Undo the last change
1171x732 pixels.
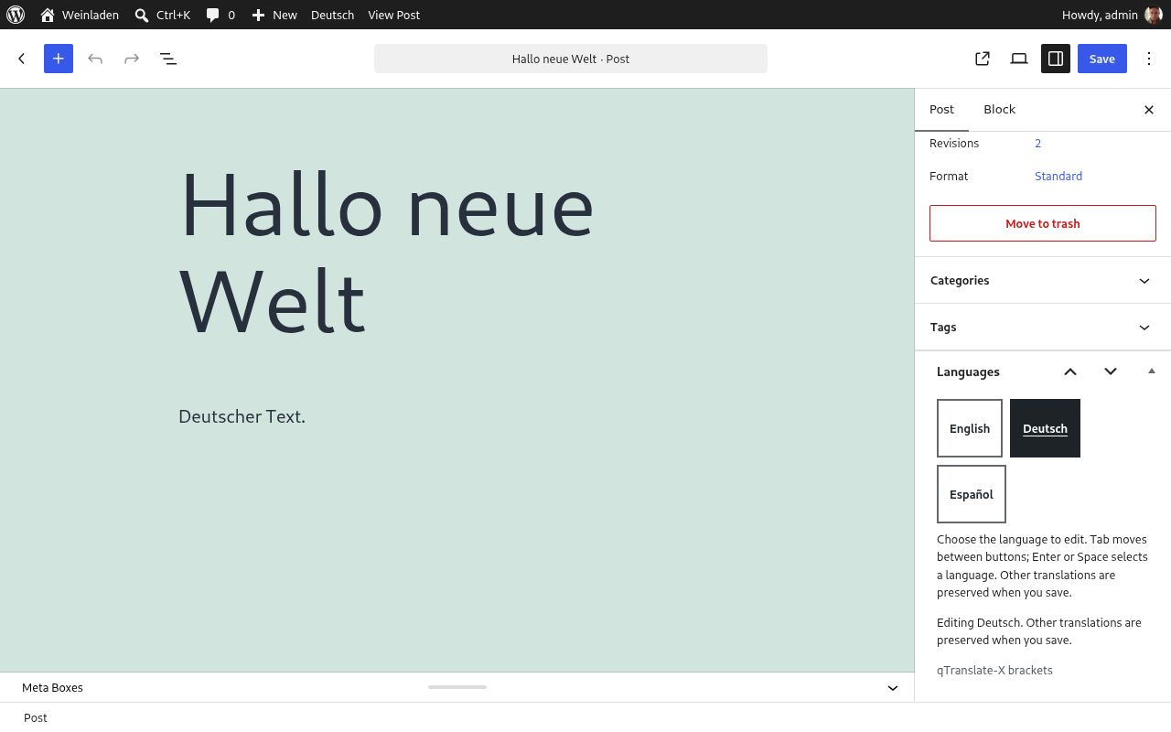click(95, 59)
